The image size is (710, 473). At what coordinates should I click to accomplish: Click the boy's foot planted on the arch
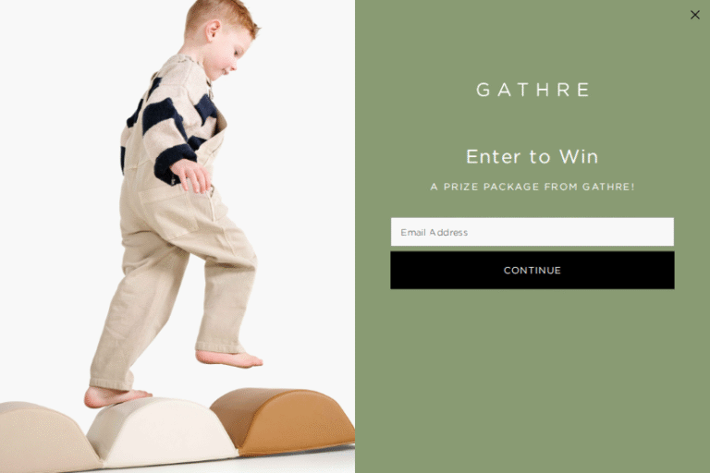[x=116, y=396]
